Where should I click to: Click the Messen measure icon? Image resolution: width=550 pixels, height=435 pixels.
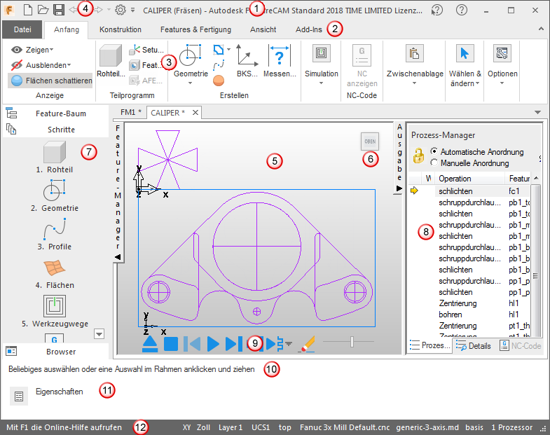(280, 55)
